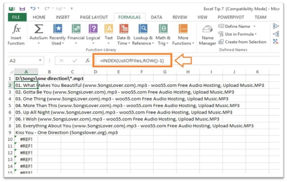Select row 5 header
The height and width of the screenshot is (182, 287).
(x=10, y=105)
